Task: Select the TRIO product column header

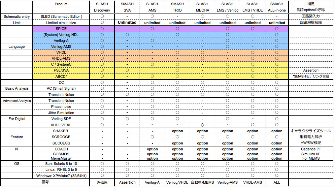Action: pos(177,10)
